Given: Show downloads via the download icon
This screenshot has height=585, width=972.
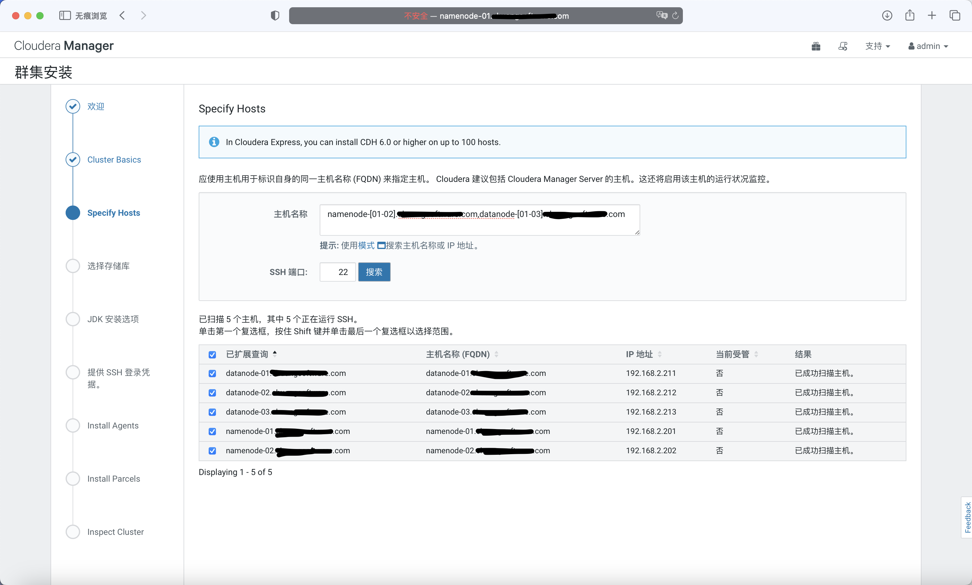Looking at the screenshot, I should 887,15.
